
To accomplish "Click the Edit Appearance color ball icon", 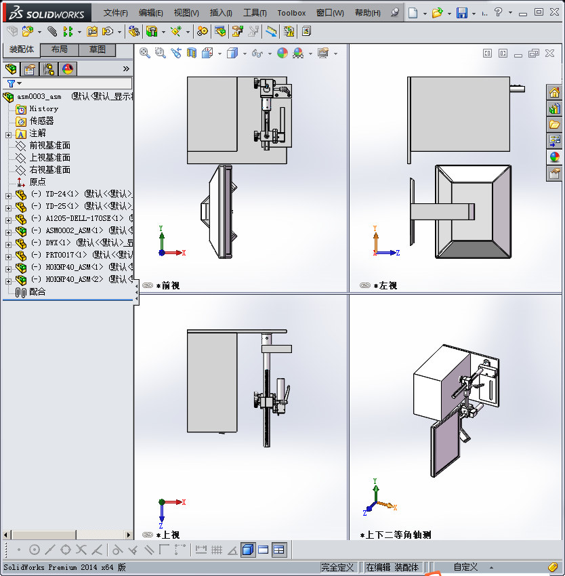I will pyautogui.click(x=282, y=54).
